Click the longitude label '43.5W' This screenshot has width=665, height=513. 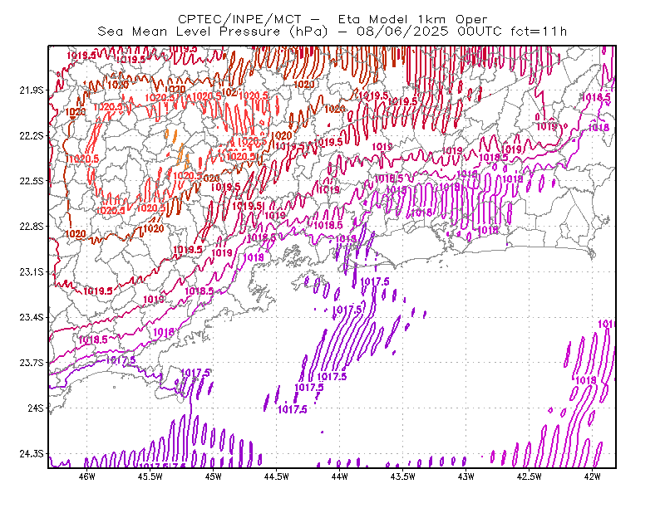(403, 476)
